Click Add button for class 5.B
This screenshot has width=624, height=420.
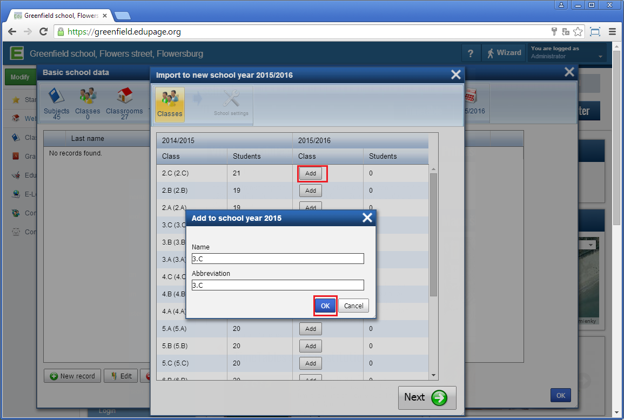point(311,346)
